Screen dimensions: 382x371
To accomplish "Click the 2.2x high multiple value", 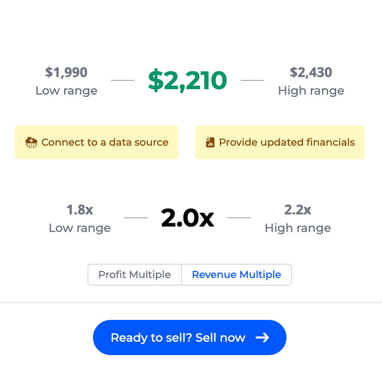I will click(x=297, y=210).
